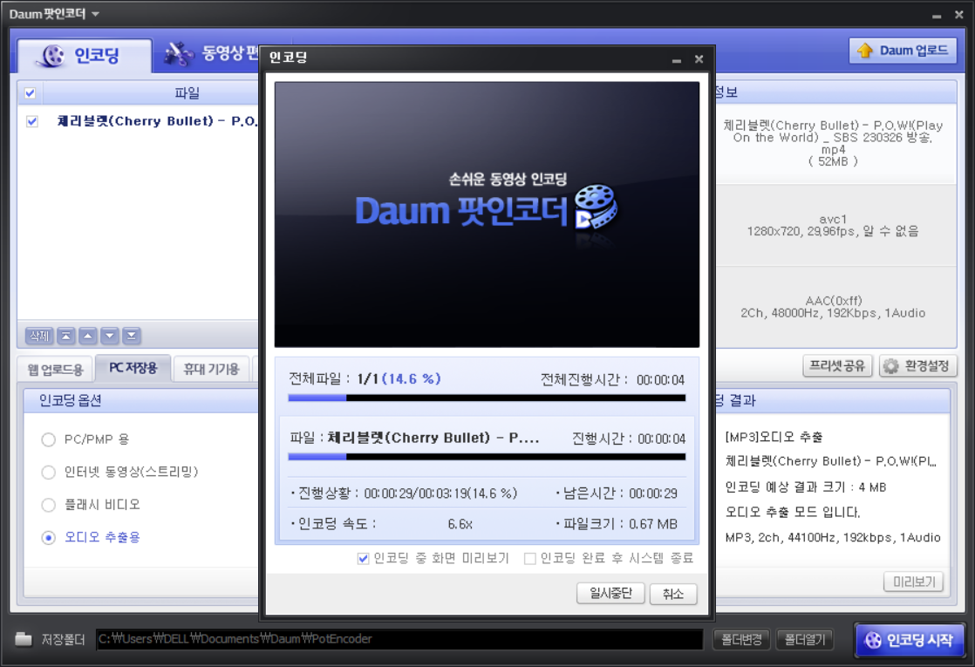
Task: Click the 인코딩 속도 6.6x value
Action: pyautogui.click(x=460, y=524)
